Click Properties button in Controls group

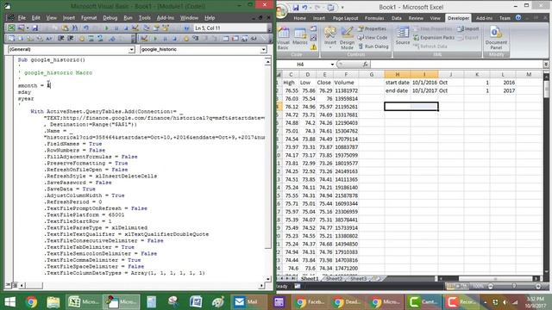373,28
